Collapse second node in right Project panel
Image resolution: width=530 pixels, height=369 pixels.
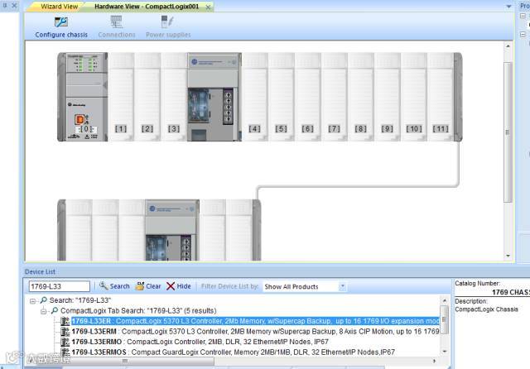(523, 35)
